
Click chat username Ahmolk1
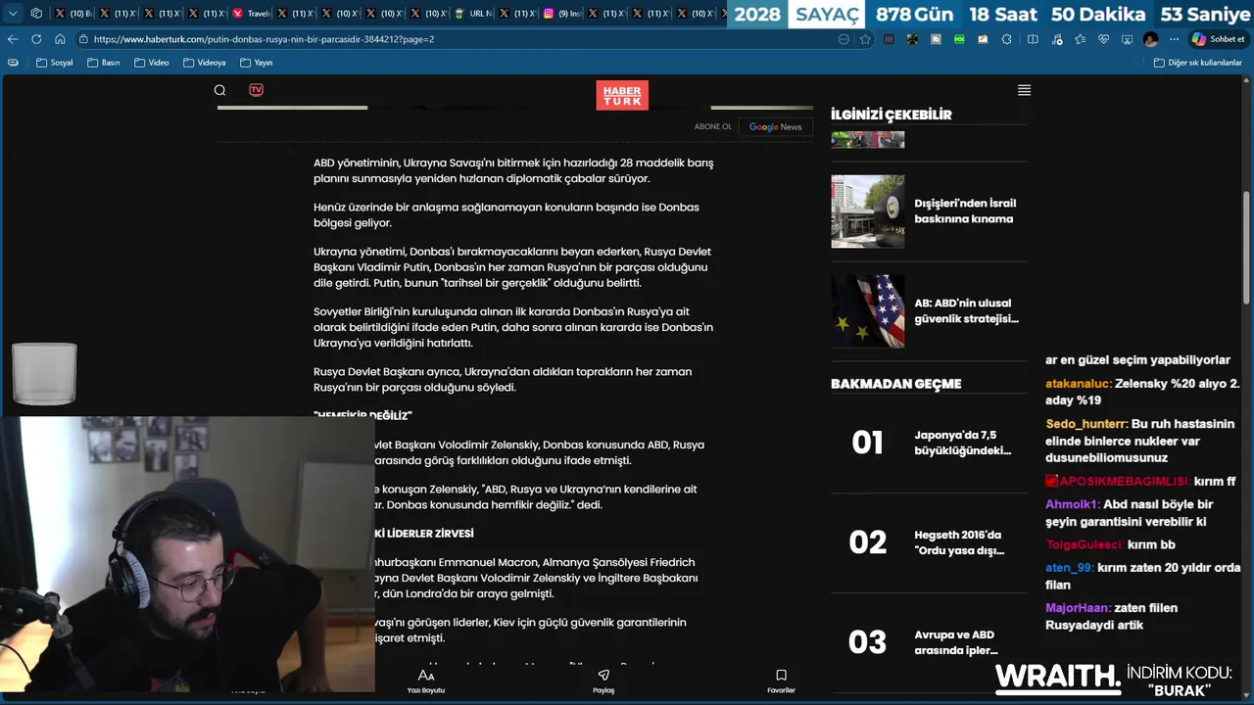(x=1073, y=504)
